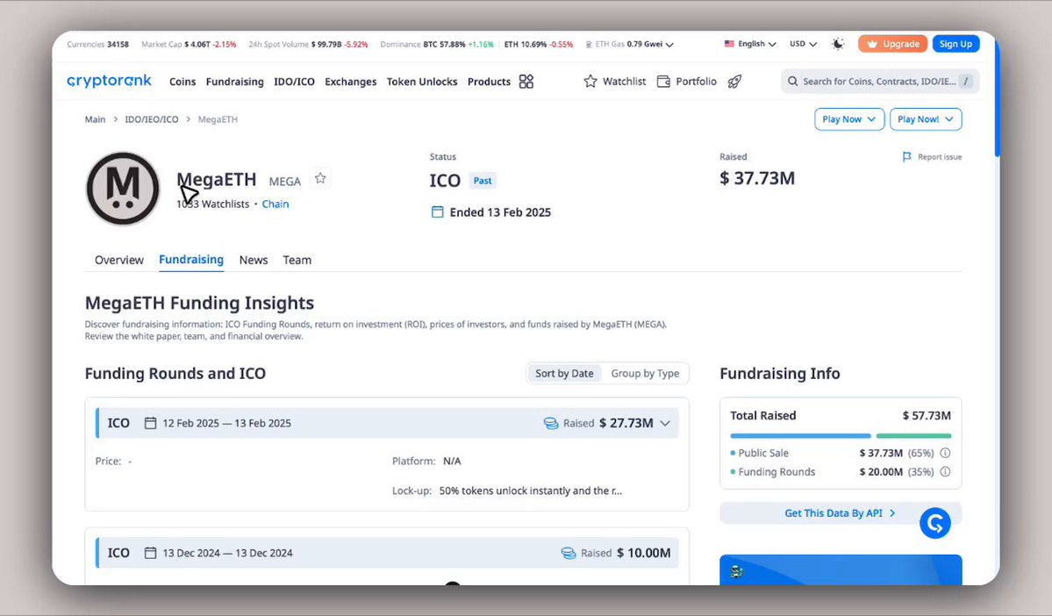Viewport: 1052px width, 616px height.
Task: Open the Products nav menu
Action: click(489, 82)
